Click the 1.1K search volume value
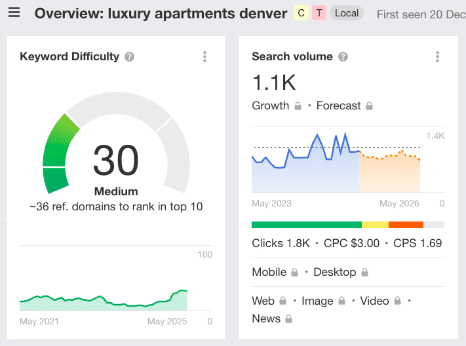The height and width of the screenshot is (346, 466). tap(274, 83)
